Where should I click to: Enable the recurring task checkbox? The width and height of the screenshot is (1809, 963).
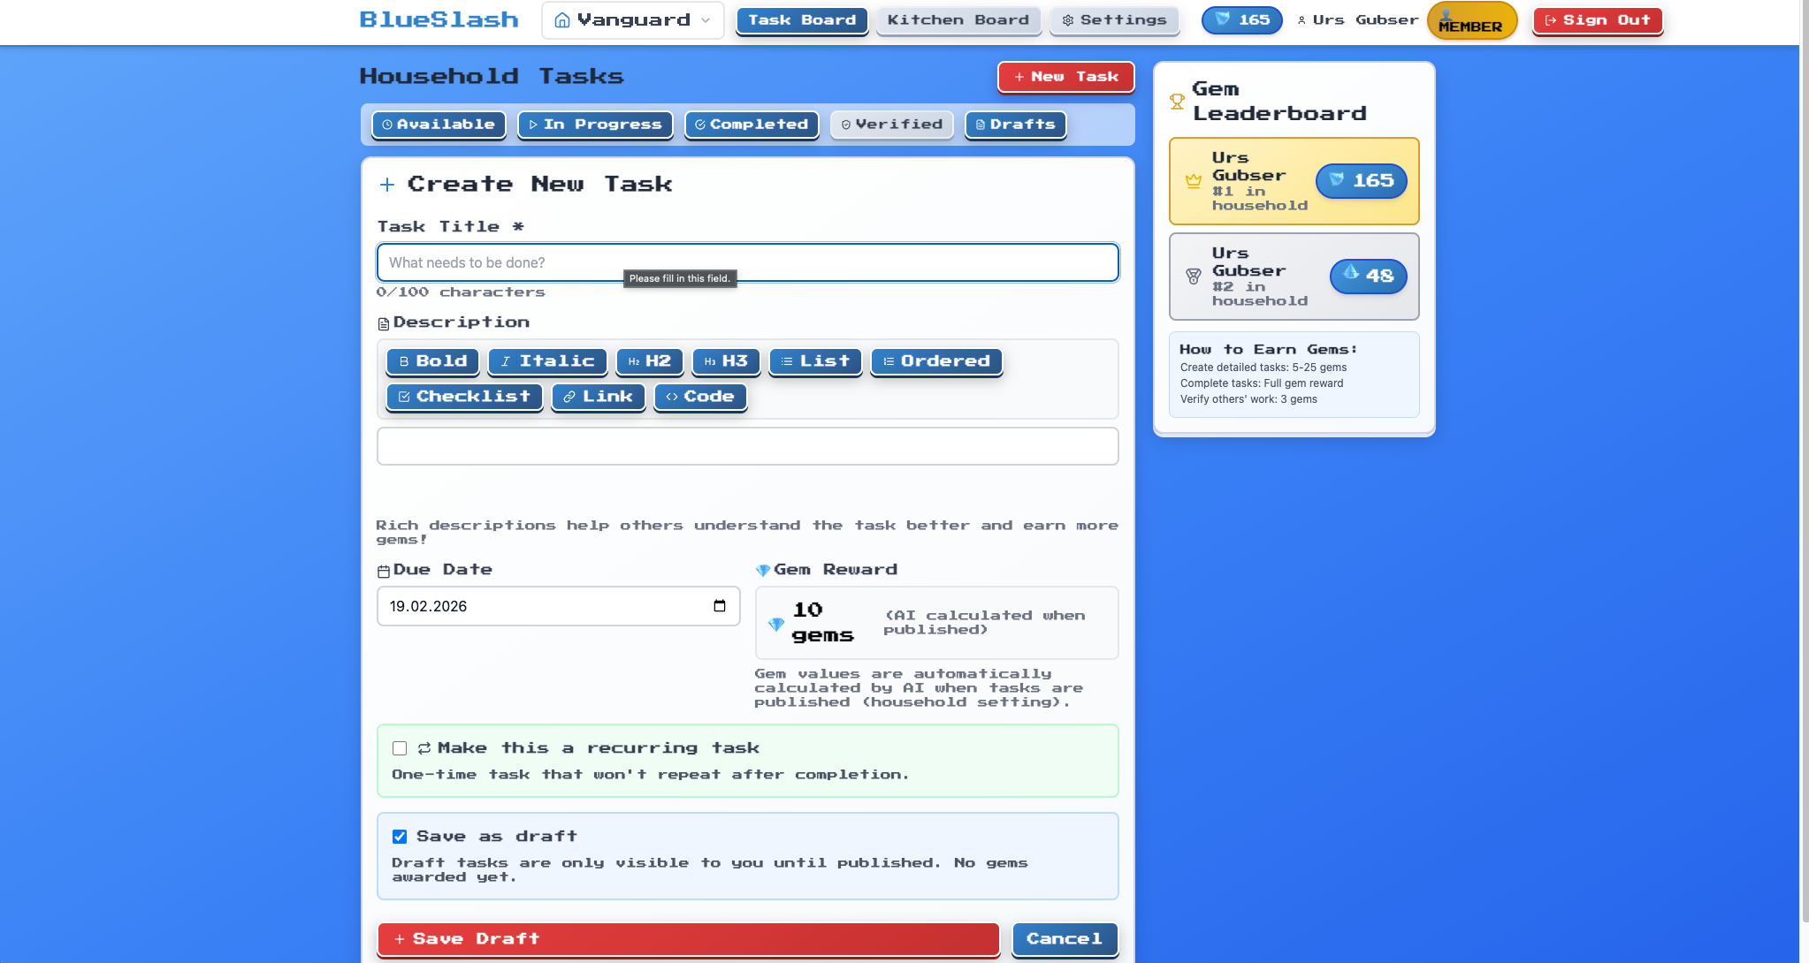400,748
